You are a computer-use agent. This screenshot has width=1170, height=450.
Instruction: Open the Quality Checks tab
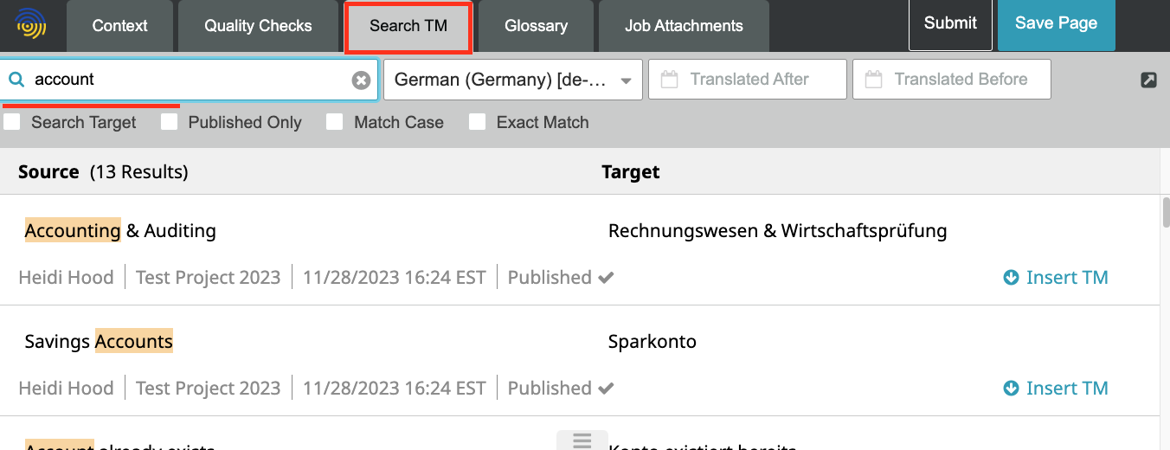coord(258,26)
